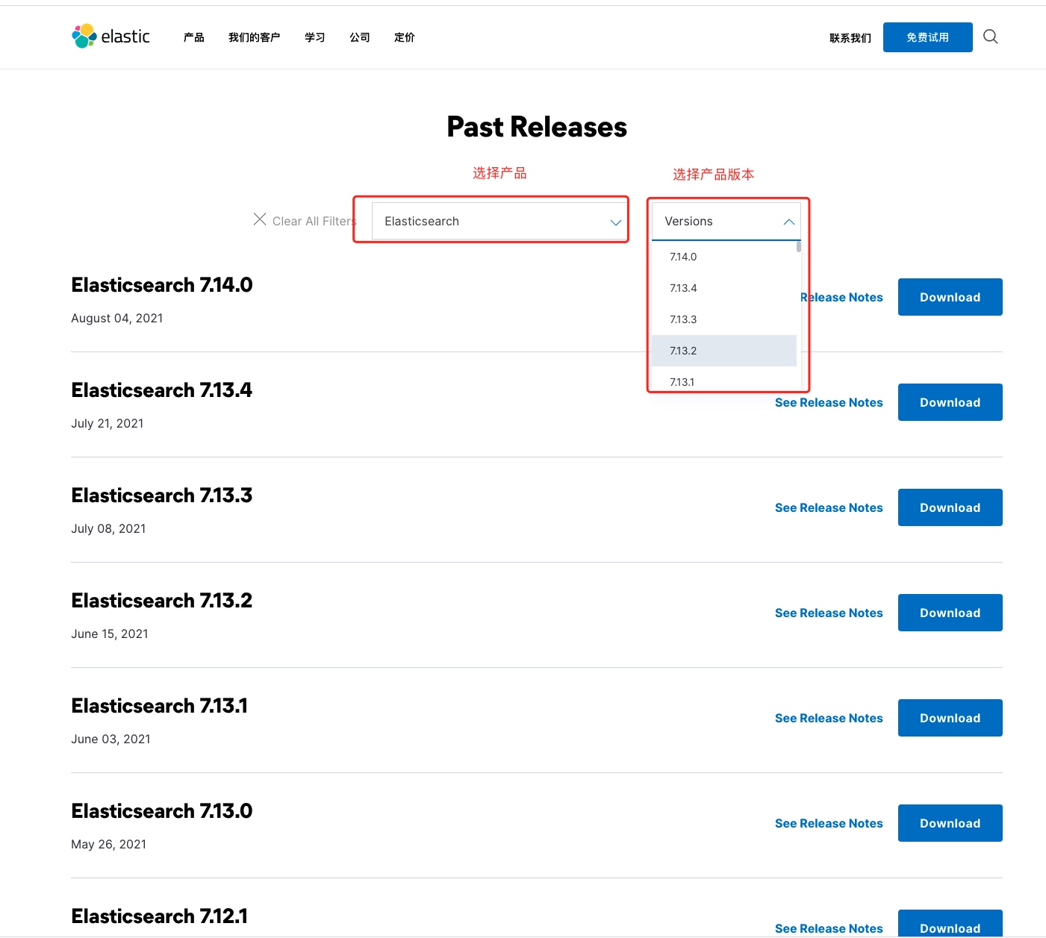Download Elasticsearch 7.13.1
This screenshot has height=938, width=1046.
pos(950,718)
